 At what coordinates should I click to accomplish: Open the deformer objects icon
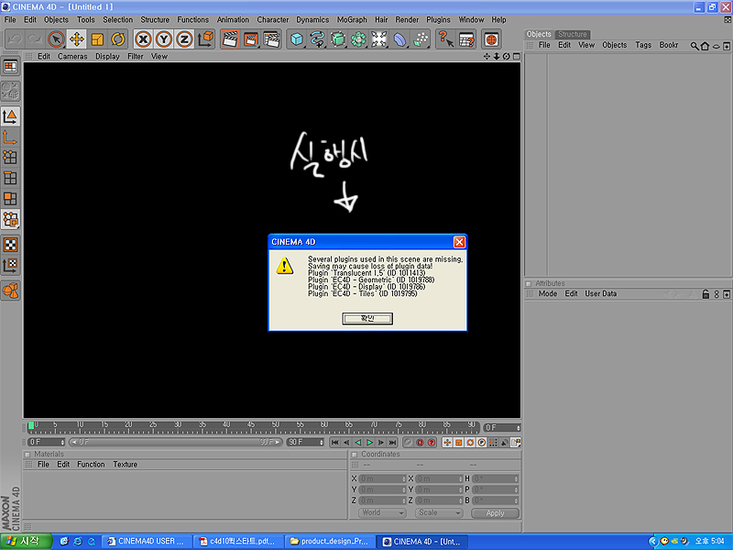point(399,39)
